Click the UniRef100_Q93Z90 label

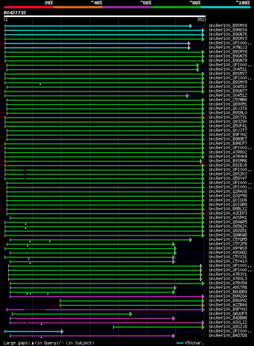pyautogui.click(x=228, y=121)
